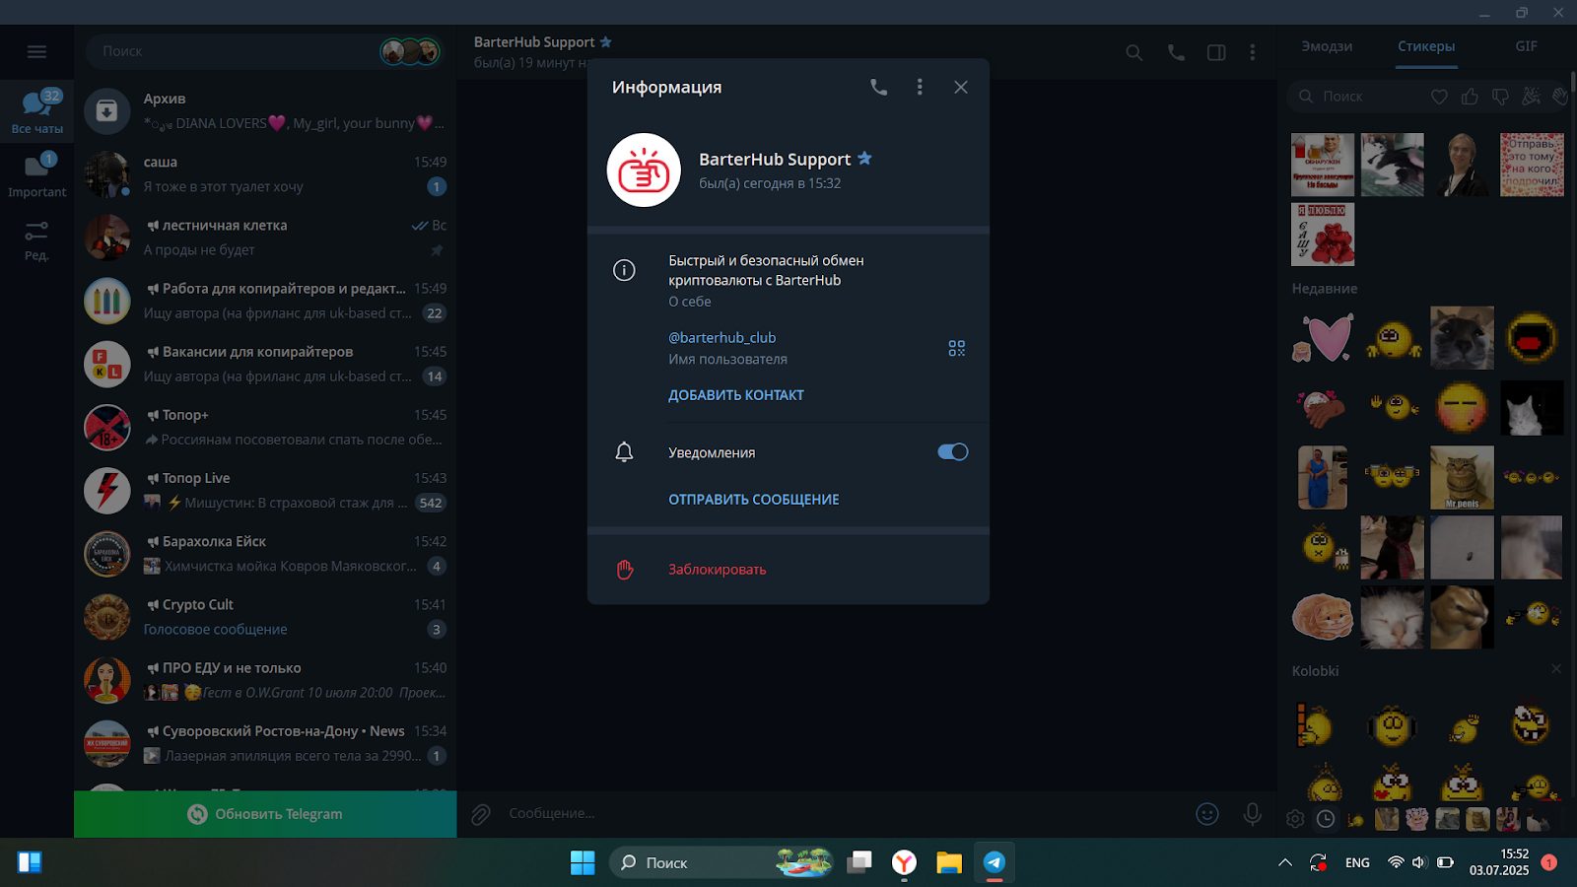Send the Mr.penis cat sticker
The width and height of the screenshot is (1577, 887).
pos(1462,478)
